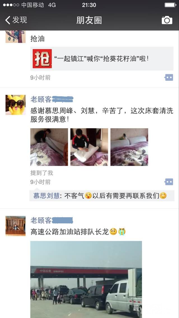
Task: Tap the red 抢 link thumbnail
Action: pyautogui.click(x=42, y=59)
